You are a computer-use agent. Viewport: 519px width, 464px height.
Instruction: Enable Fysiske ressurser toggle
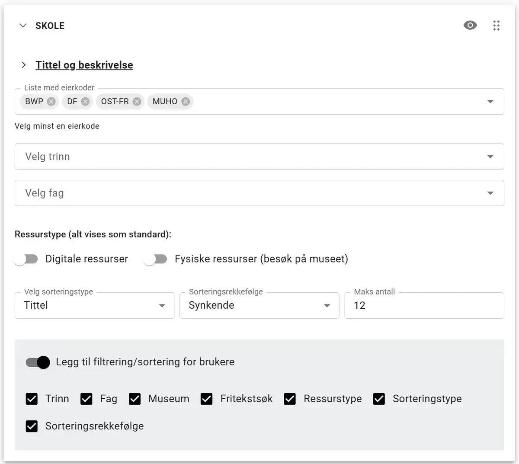(155, 259)
